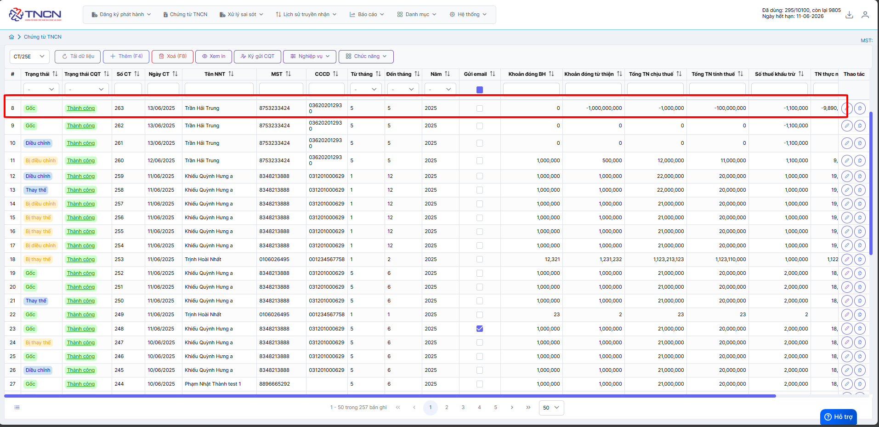Go to home via breadcrumb house icon
The height and width of the screenshot is (427, 879).
(x=11, y=37)
